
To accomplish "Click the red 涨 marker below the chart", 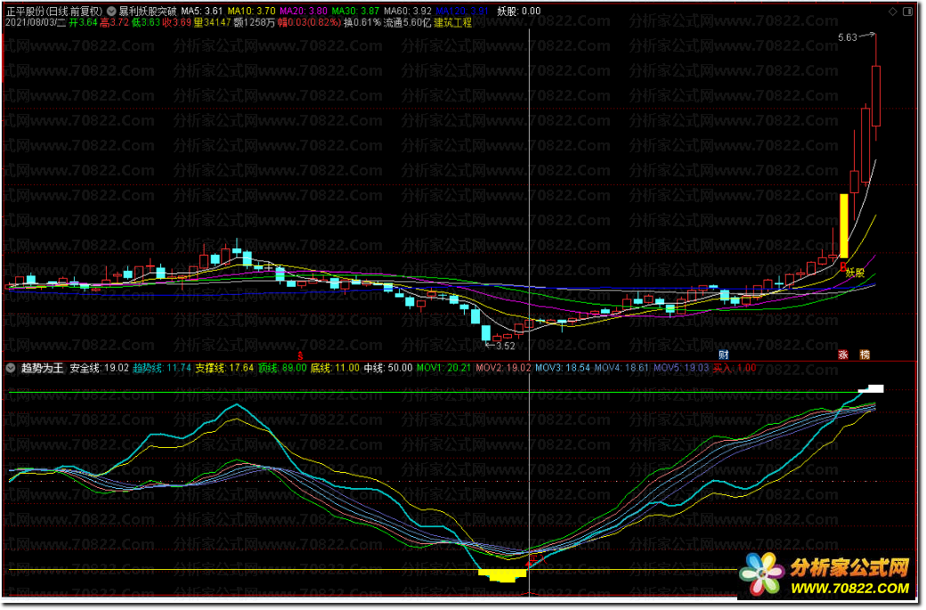I will (x=844, y=355).
